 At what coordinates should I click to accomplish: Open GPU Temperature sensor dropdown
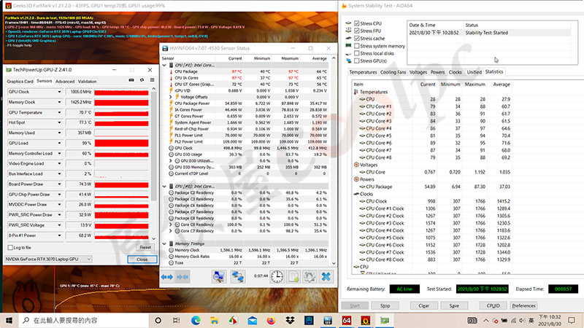(59, 112)
